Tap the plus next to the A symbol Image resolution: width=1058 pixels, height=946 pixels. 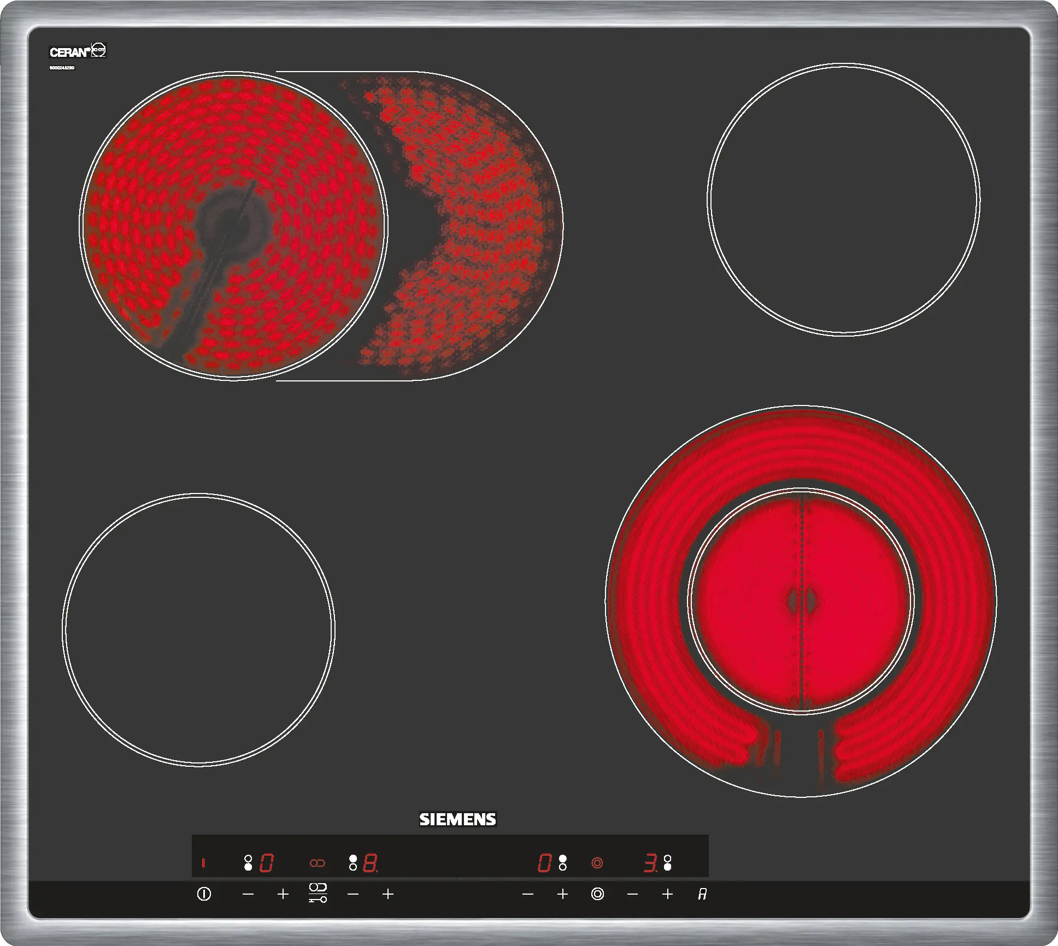coord(667,894)
